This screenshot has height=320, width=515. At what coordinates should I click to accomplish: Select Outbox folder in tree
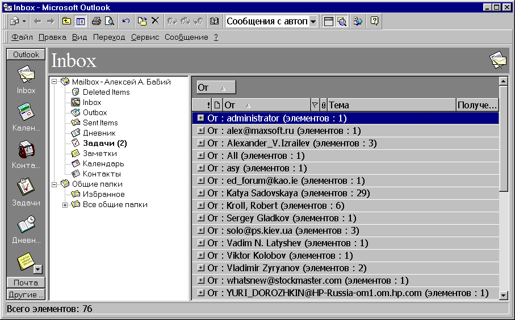(95, 112)
